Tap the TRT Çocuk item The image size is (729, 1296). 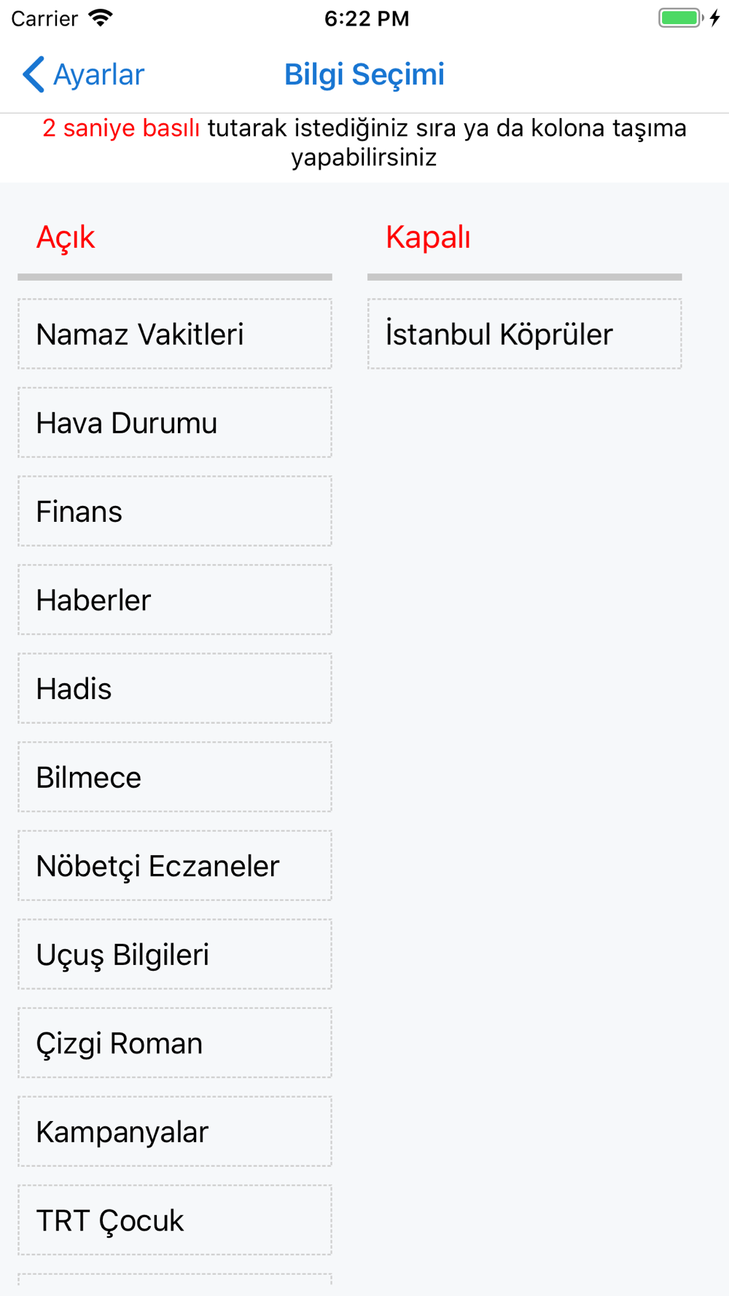tap(175, 1219)
